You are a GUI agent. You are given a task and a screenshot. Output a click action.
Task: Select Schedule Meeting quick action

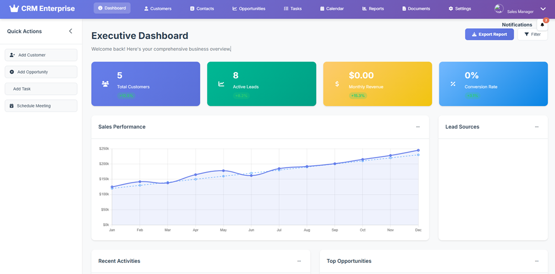pyautogui.click(x=41, y=105)
